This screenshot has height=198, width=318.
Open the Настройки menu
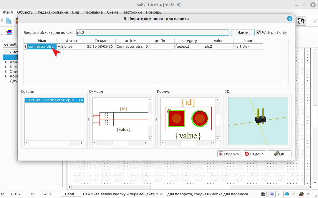(132, 12)
